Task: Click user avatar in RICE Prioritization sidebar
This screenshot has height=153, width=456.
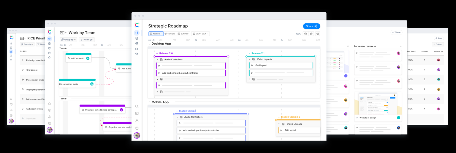Action: click(x=11, y=121)
